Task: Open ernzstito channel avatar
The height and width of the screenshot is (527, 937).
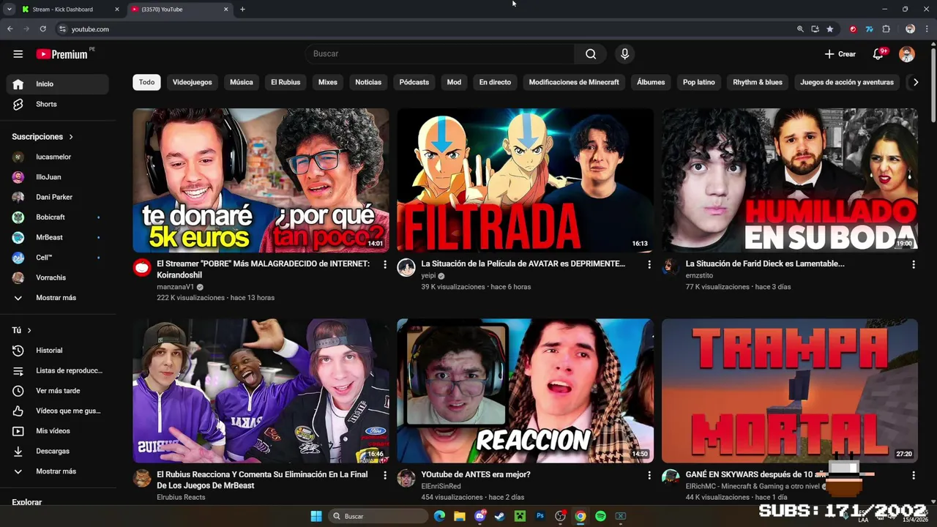Action: (x=671, y=267)
